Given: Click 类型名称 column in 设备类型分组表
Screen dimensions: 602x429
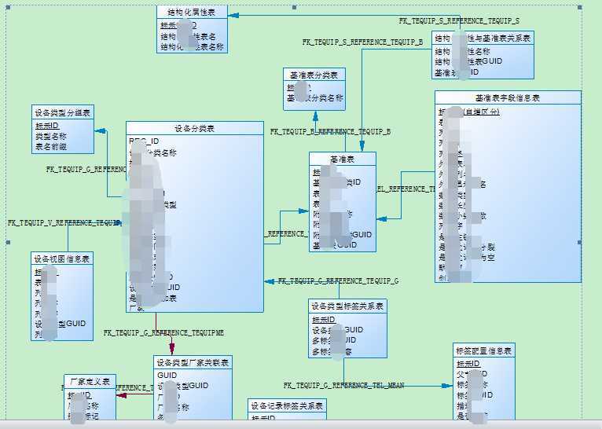Looking at the screenshot, I should 50,136.
